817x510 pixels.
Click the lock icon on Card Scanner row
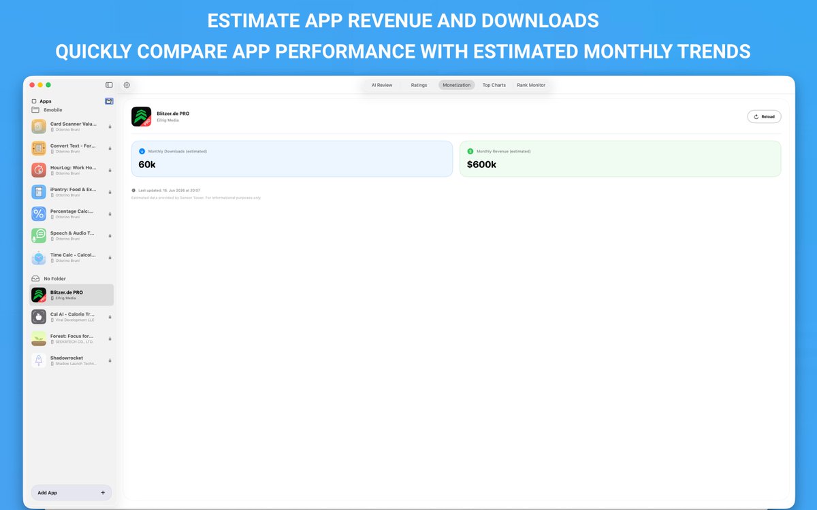(x=110, y=126)
